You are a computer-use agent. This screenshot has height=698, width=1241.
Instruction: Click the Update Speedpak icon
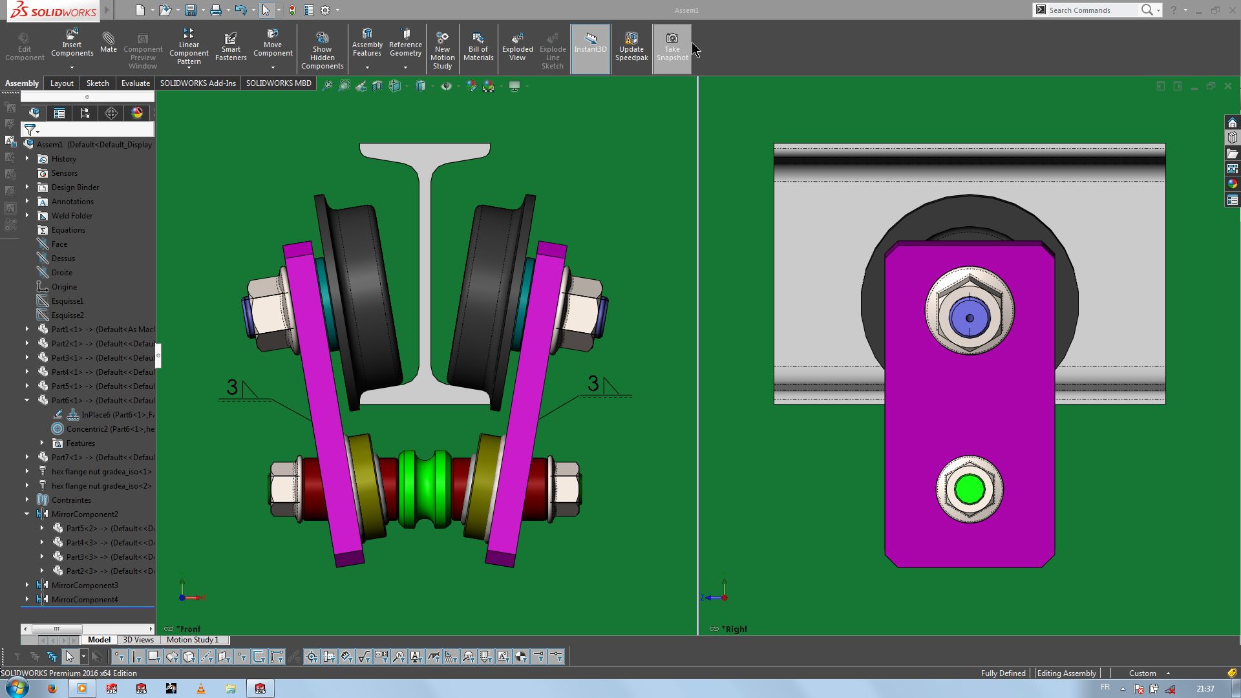point(631,47)
